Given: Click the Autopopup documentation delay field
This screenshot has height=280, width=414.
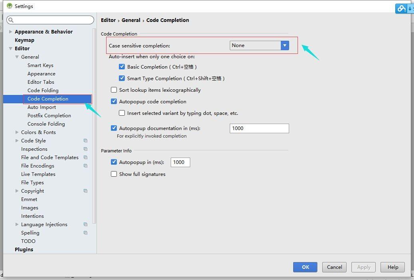Looking at the screenshot, I should coord(259,128).
